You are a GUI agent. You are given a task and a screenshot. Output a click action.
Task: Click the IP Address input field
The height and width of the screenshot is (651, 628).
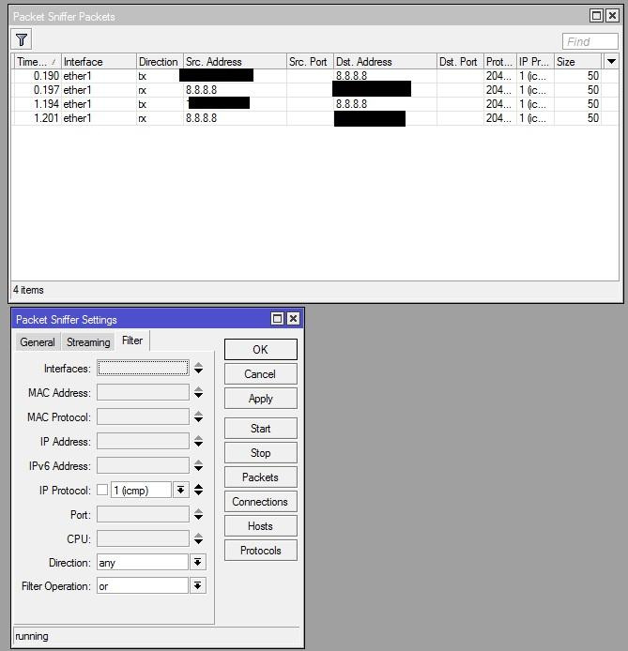point(143,441)
